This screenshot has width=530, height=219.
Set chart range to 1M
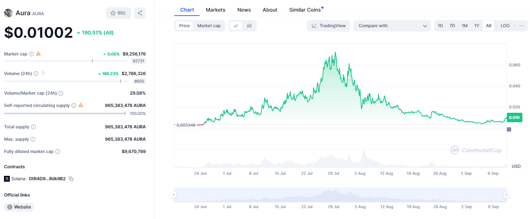point(464,26)
